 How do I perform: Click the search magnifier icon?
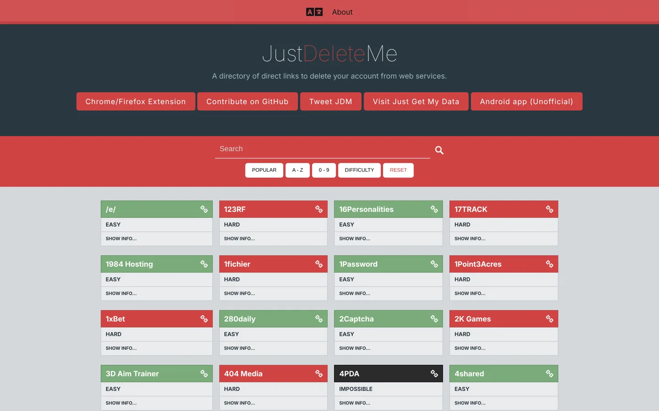pos(439,150)
